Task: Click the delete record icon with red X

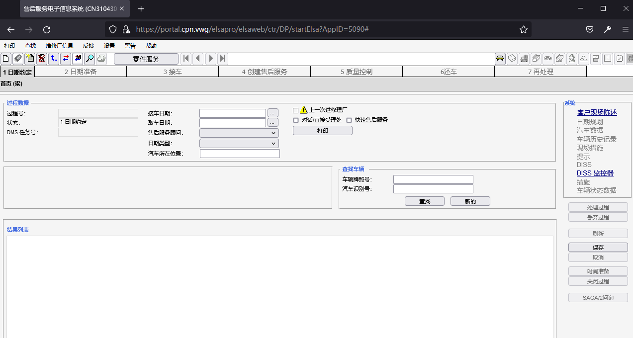Action: (x=41, y=58)
